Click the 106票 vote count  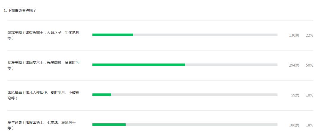294,125
